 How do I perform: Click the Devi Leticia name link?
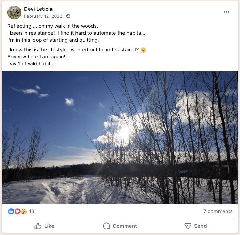coord(38,9)
